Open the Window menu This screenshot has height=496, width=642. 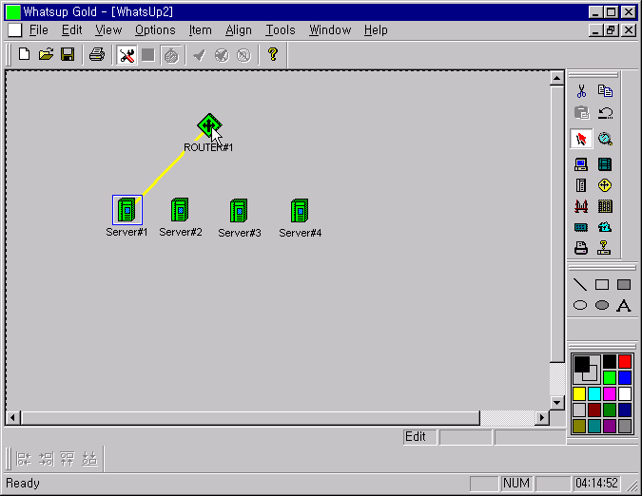point(330,30)
